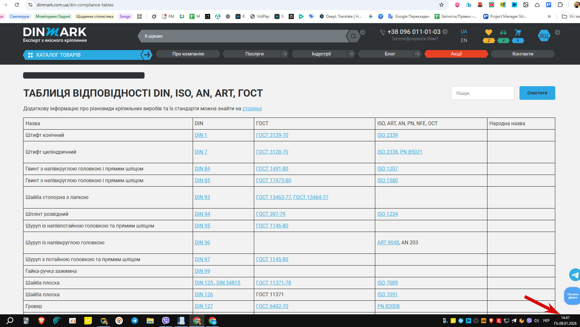Open Viber from the taskbar
580x327 pixels.
[166, 321]
